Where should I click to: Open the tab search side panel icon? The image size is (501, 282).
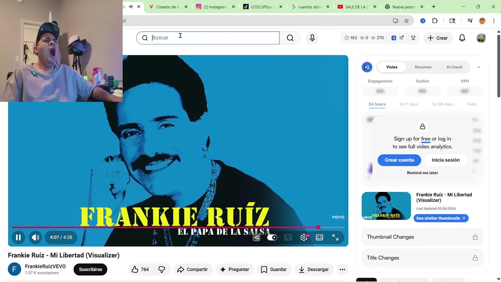(x=452, y=21)
